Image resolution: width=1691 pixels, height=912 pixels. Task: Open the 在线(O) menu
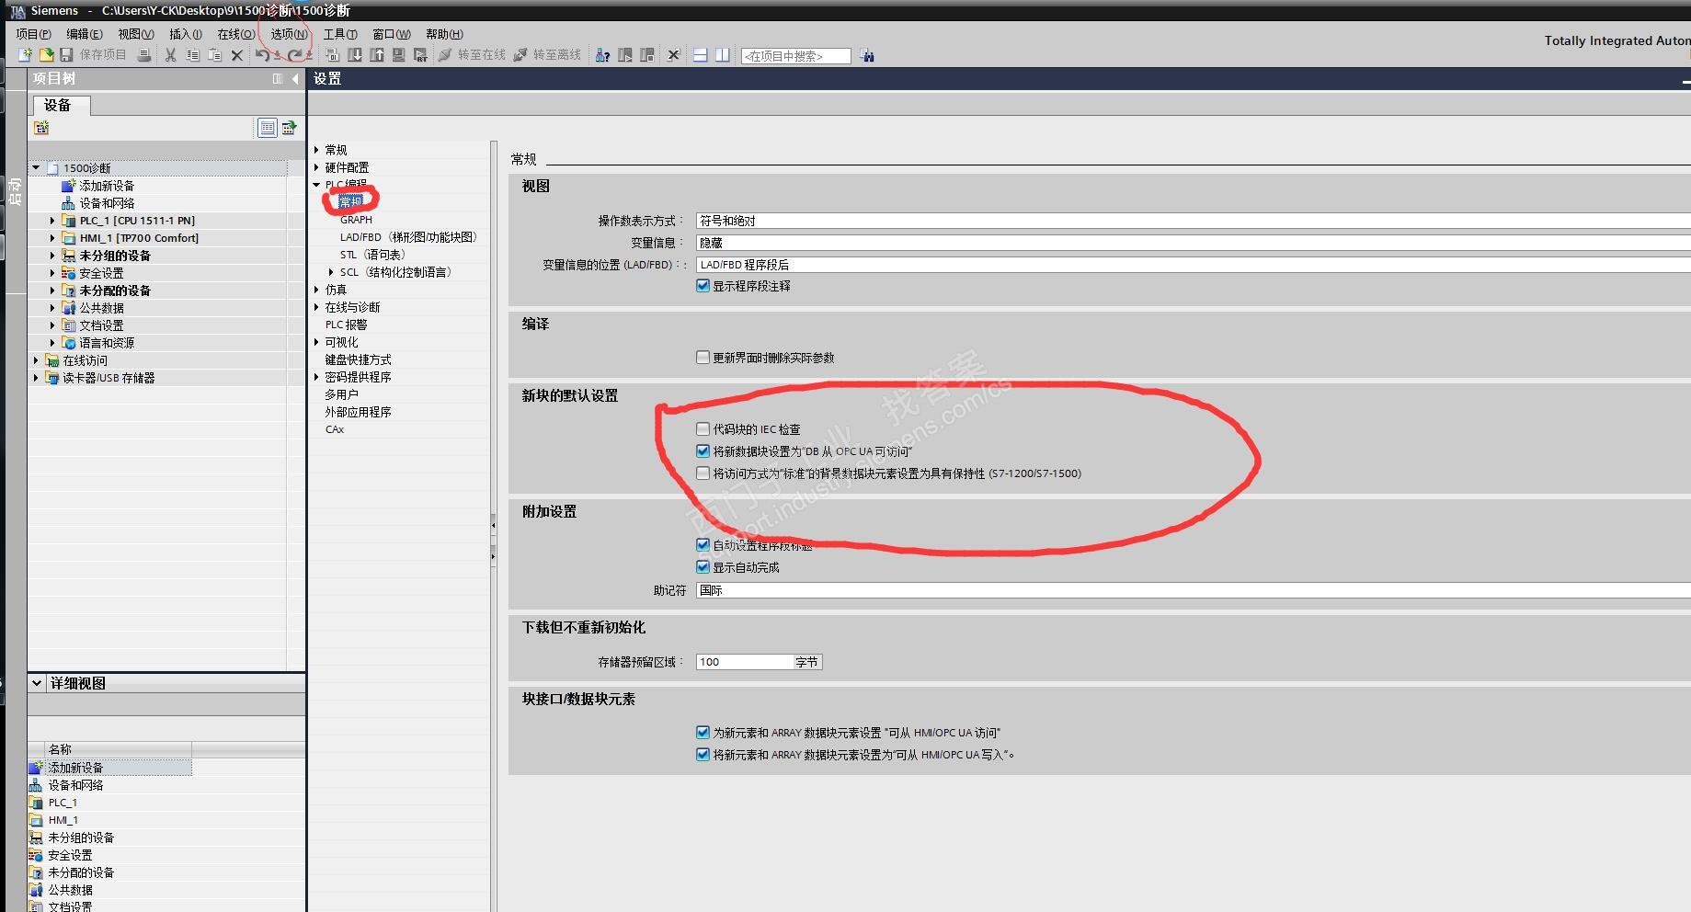pos(236,34)
